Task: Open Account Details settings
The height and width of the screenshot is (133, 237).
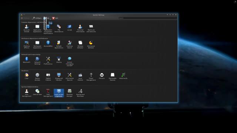Action: pos(26,28)
